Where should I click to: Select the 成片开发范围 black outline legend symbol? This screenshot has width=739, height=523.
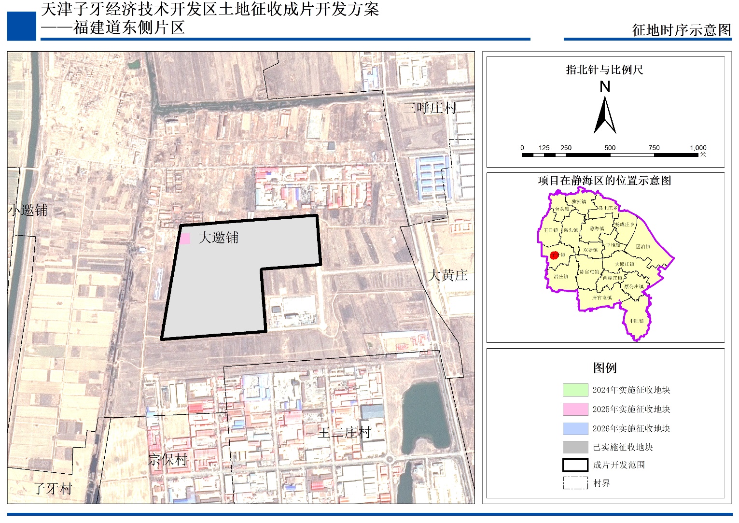point(575,465)
